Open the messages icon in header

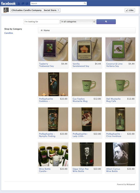pyautogui.click(x=23, y=4)
